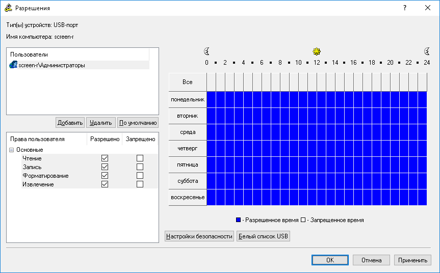Check Извлечение denied checkbox
Viewport: 440px width, 273px height.
140,184
